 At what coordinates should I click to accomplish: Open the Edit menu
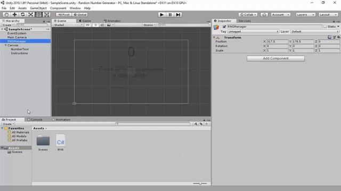[x=12, y=8]
